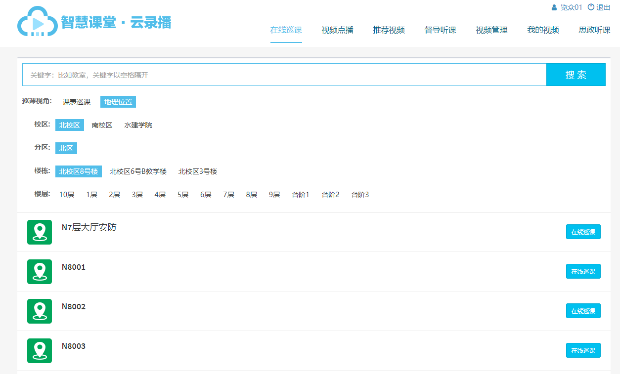Click the user profile icon for 宽众01

554,7
